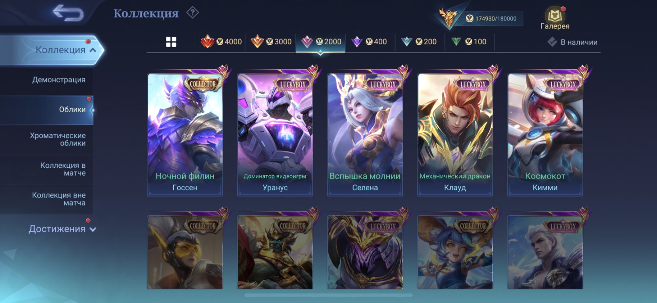
Task: Toggle the В наличии owned filter
Action: click(x=572, y=42)
